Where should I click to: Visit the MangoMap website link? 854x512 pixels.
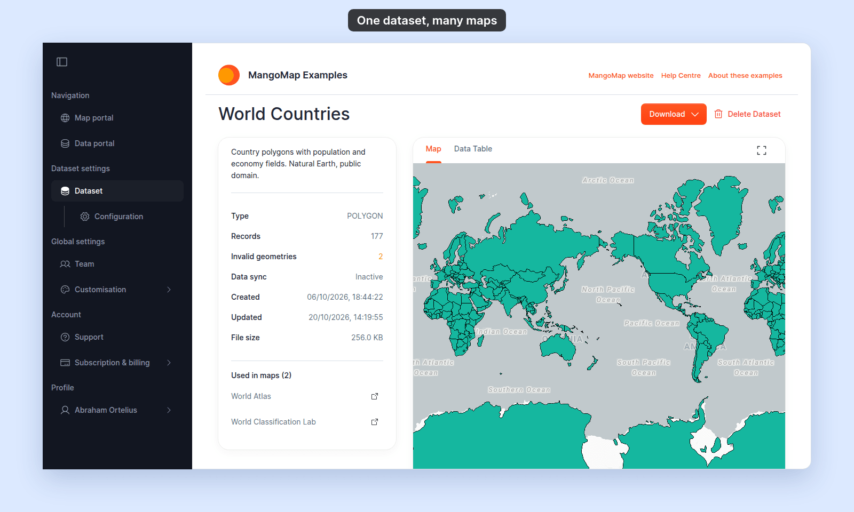621,76
